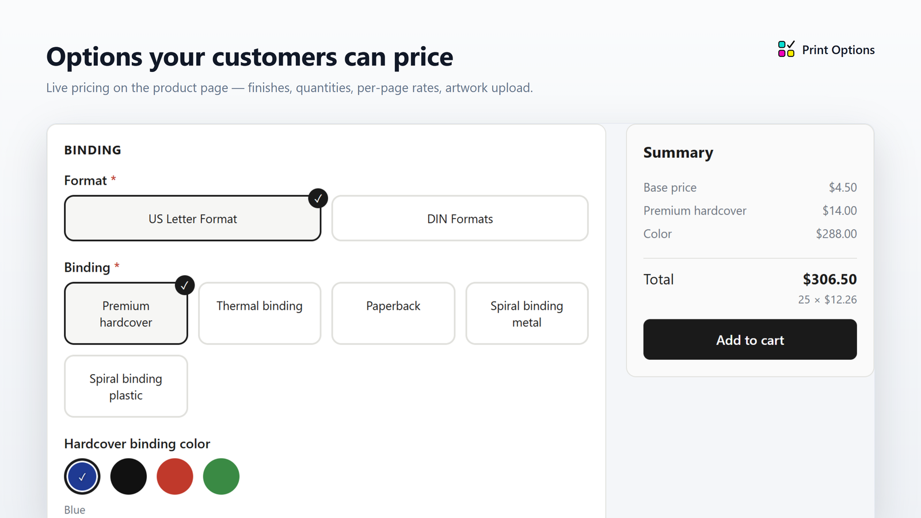The image size is (921, 518).
Task: Click the Premium hardcover price line
Action: click(750, 211)
